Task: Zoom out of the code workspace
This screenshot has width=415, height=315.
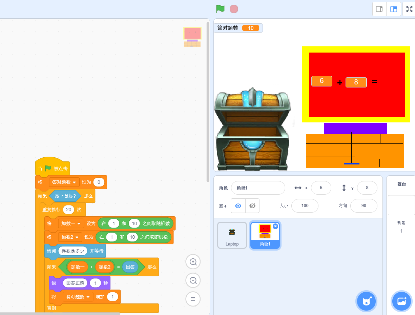Action: pyautogui.click(x=193, y=280)
